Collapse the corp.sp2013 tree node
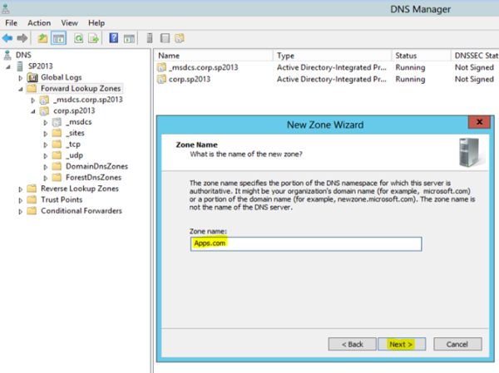Screen dimensions: 499x373 tap(33, 111)
